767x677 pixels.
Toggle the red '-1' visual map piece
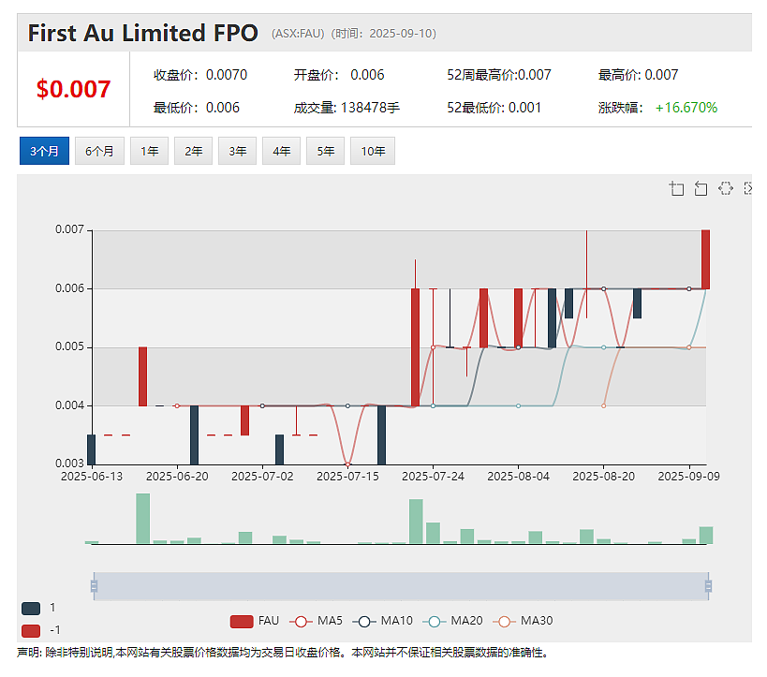click(31, 630)
